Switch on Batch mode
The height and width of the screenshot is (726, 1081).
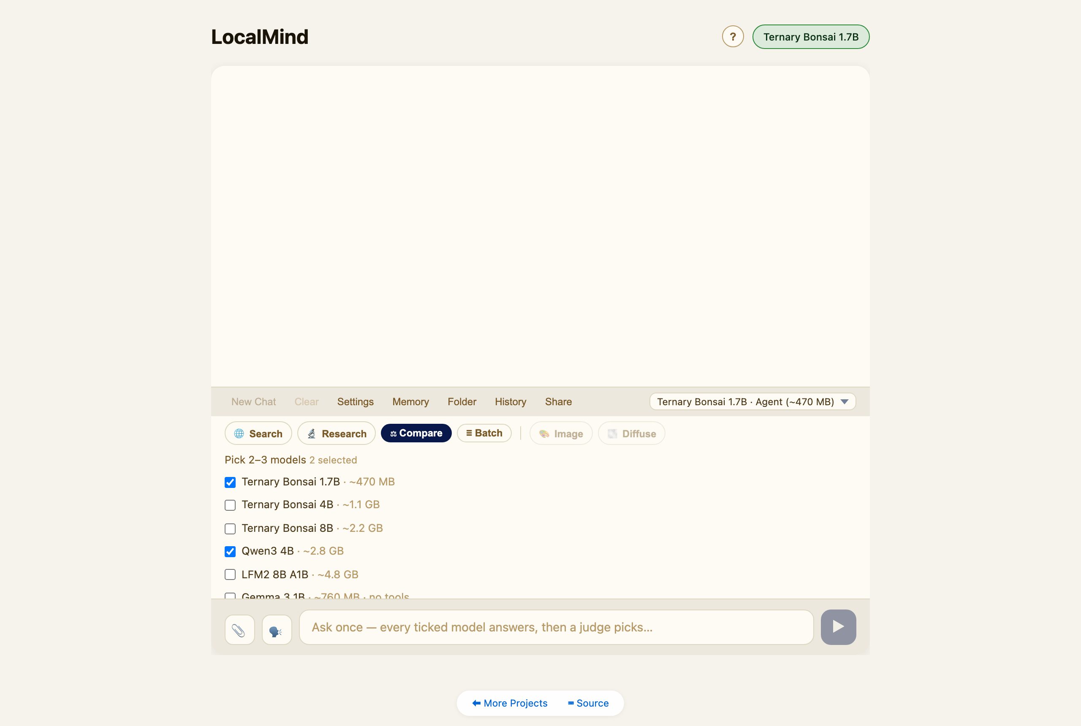point(484,433)
